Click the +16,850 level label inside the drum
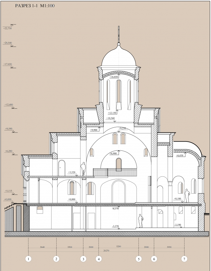The width and height of the screenshot is (211, 271). pyautogui.click(x=114, y=77)
